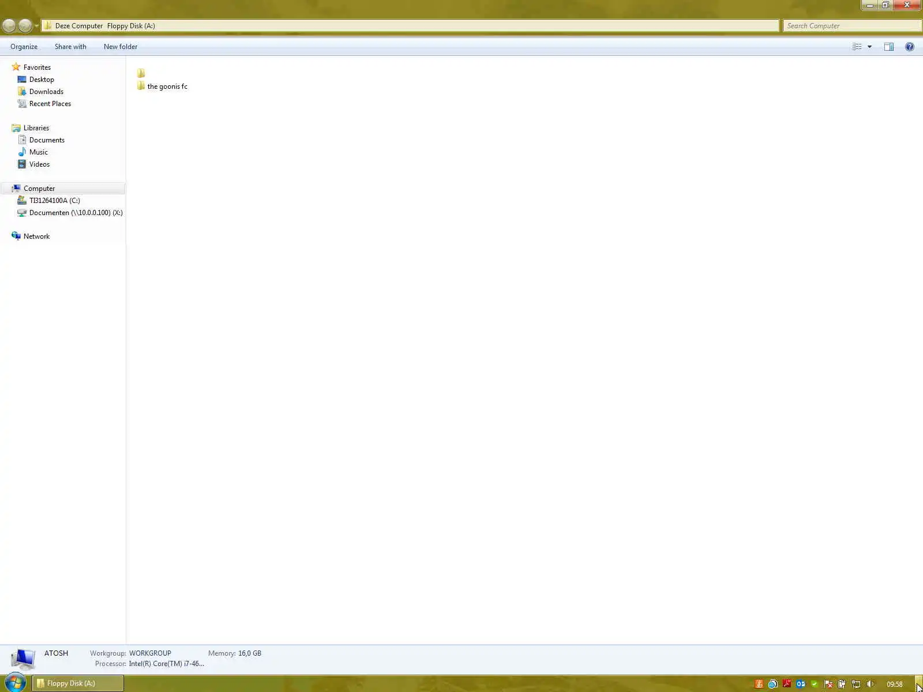Click the computer icon in details pane
923x692 pixels.
[23, 659]
